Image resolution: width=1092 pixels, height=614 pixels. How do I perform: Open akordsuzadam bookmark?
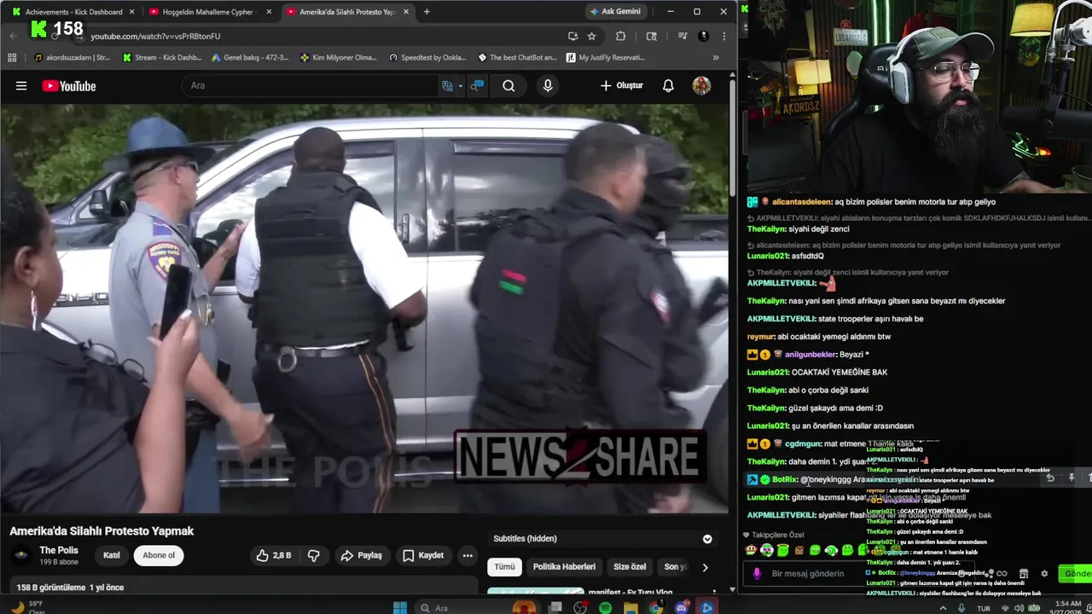pyautogui.click(x=73, y=57)
